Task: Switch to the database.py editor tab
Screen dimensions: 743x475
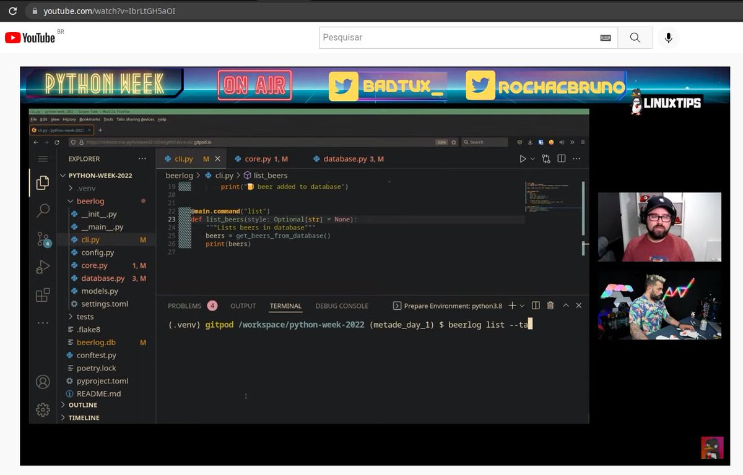Action: 349,159
